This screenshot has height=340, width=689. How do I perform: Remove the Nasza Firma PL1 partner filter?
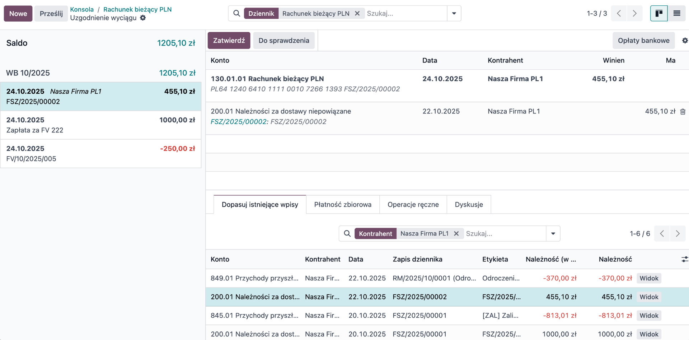(x=456, y=234)
